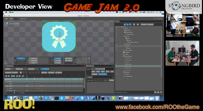The width and height of the screenshot is (203, 111).
Task: Set playback speed to 0.5x
Action: [x=103, y=72]
